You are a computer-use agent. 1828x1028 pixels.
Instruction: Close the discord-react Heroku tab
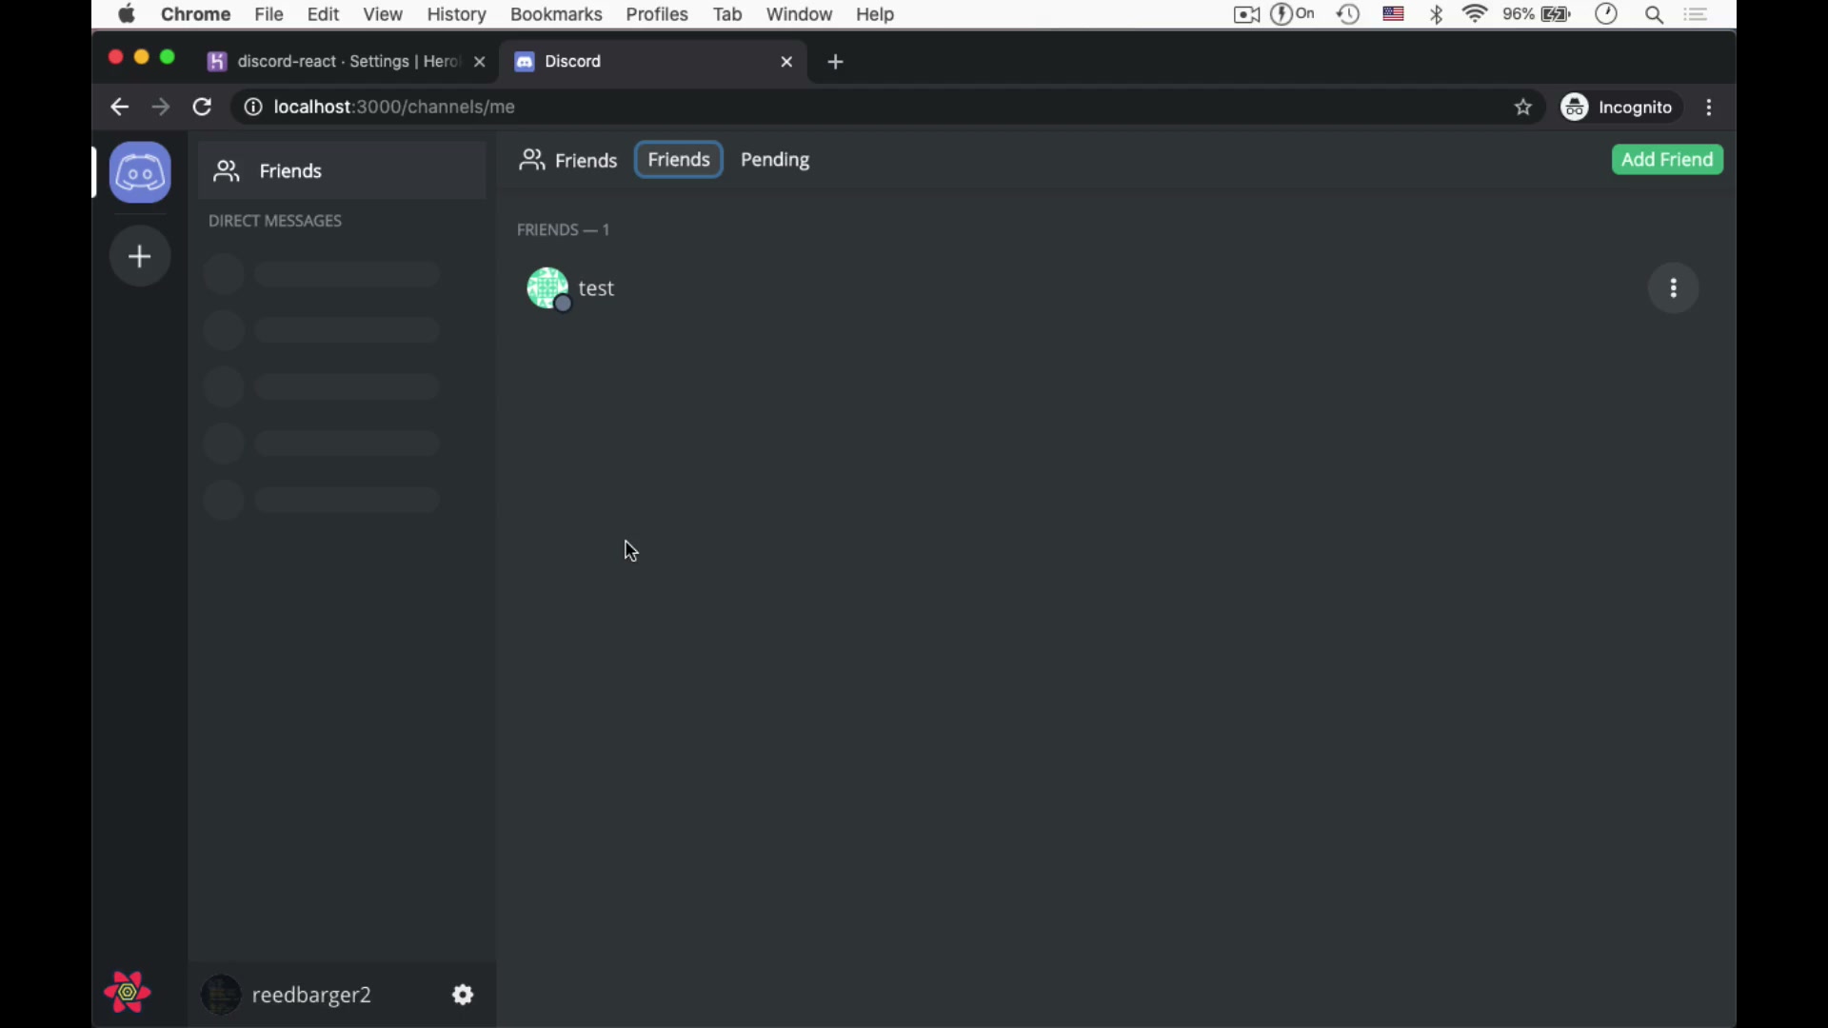pos(480,62)
